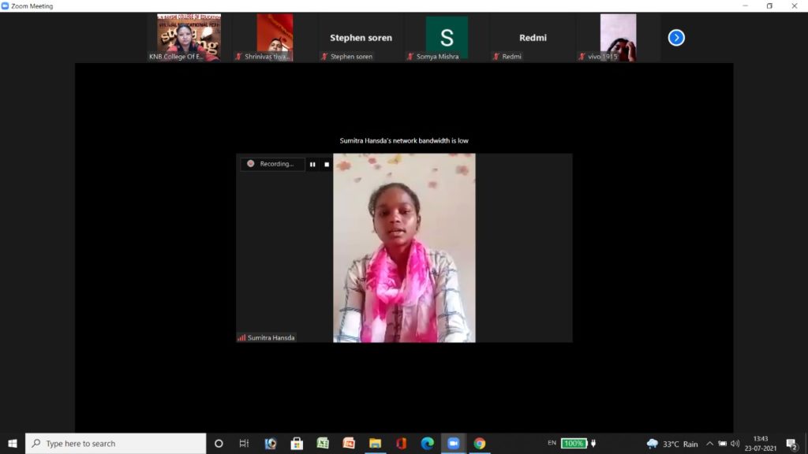Open Task View from the taskbar
Viewport: 808px width, 454px height.
coord(244,443)
